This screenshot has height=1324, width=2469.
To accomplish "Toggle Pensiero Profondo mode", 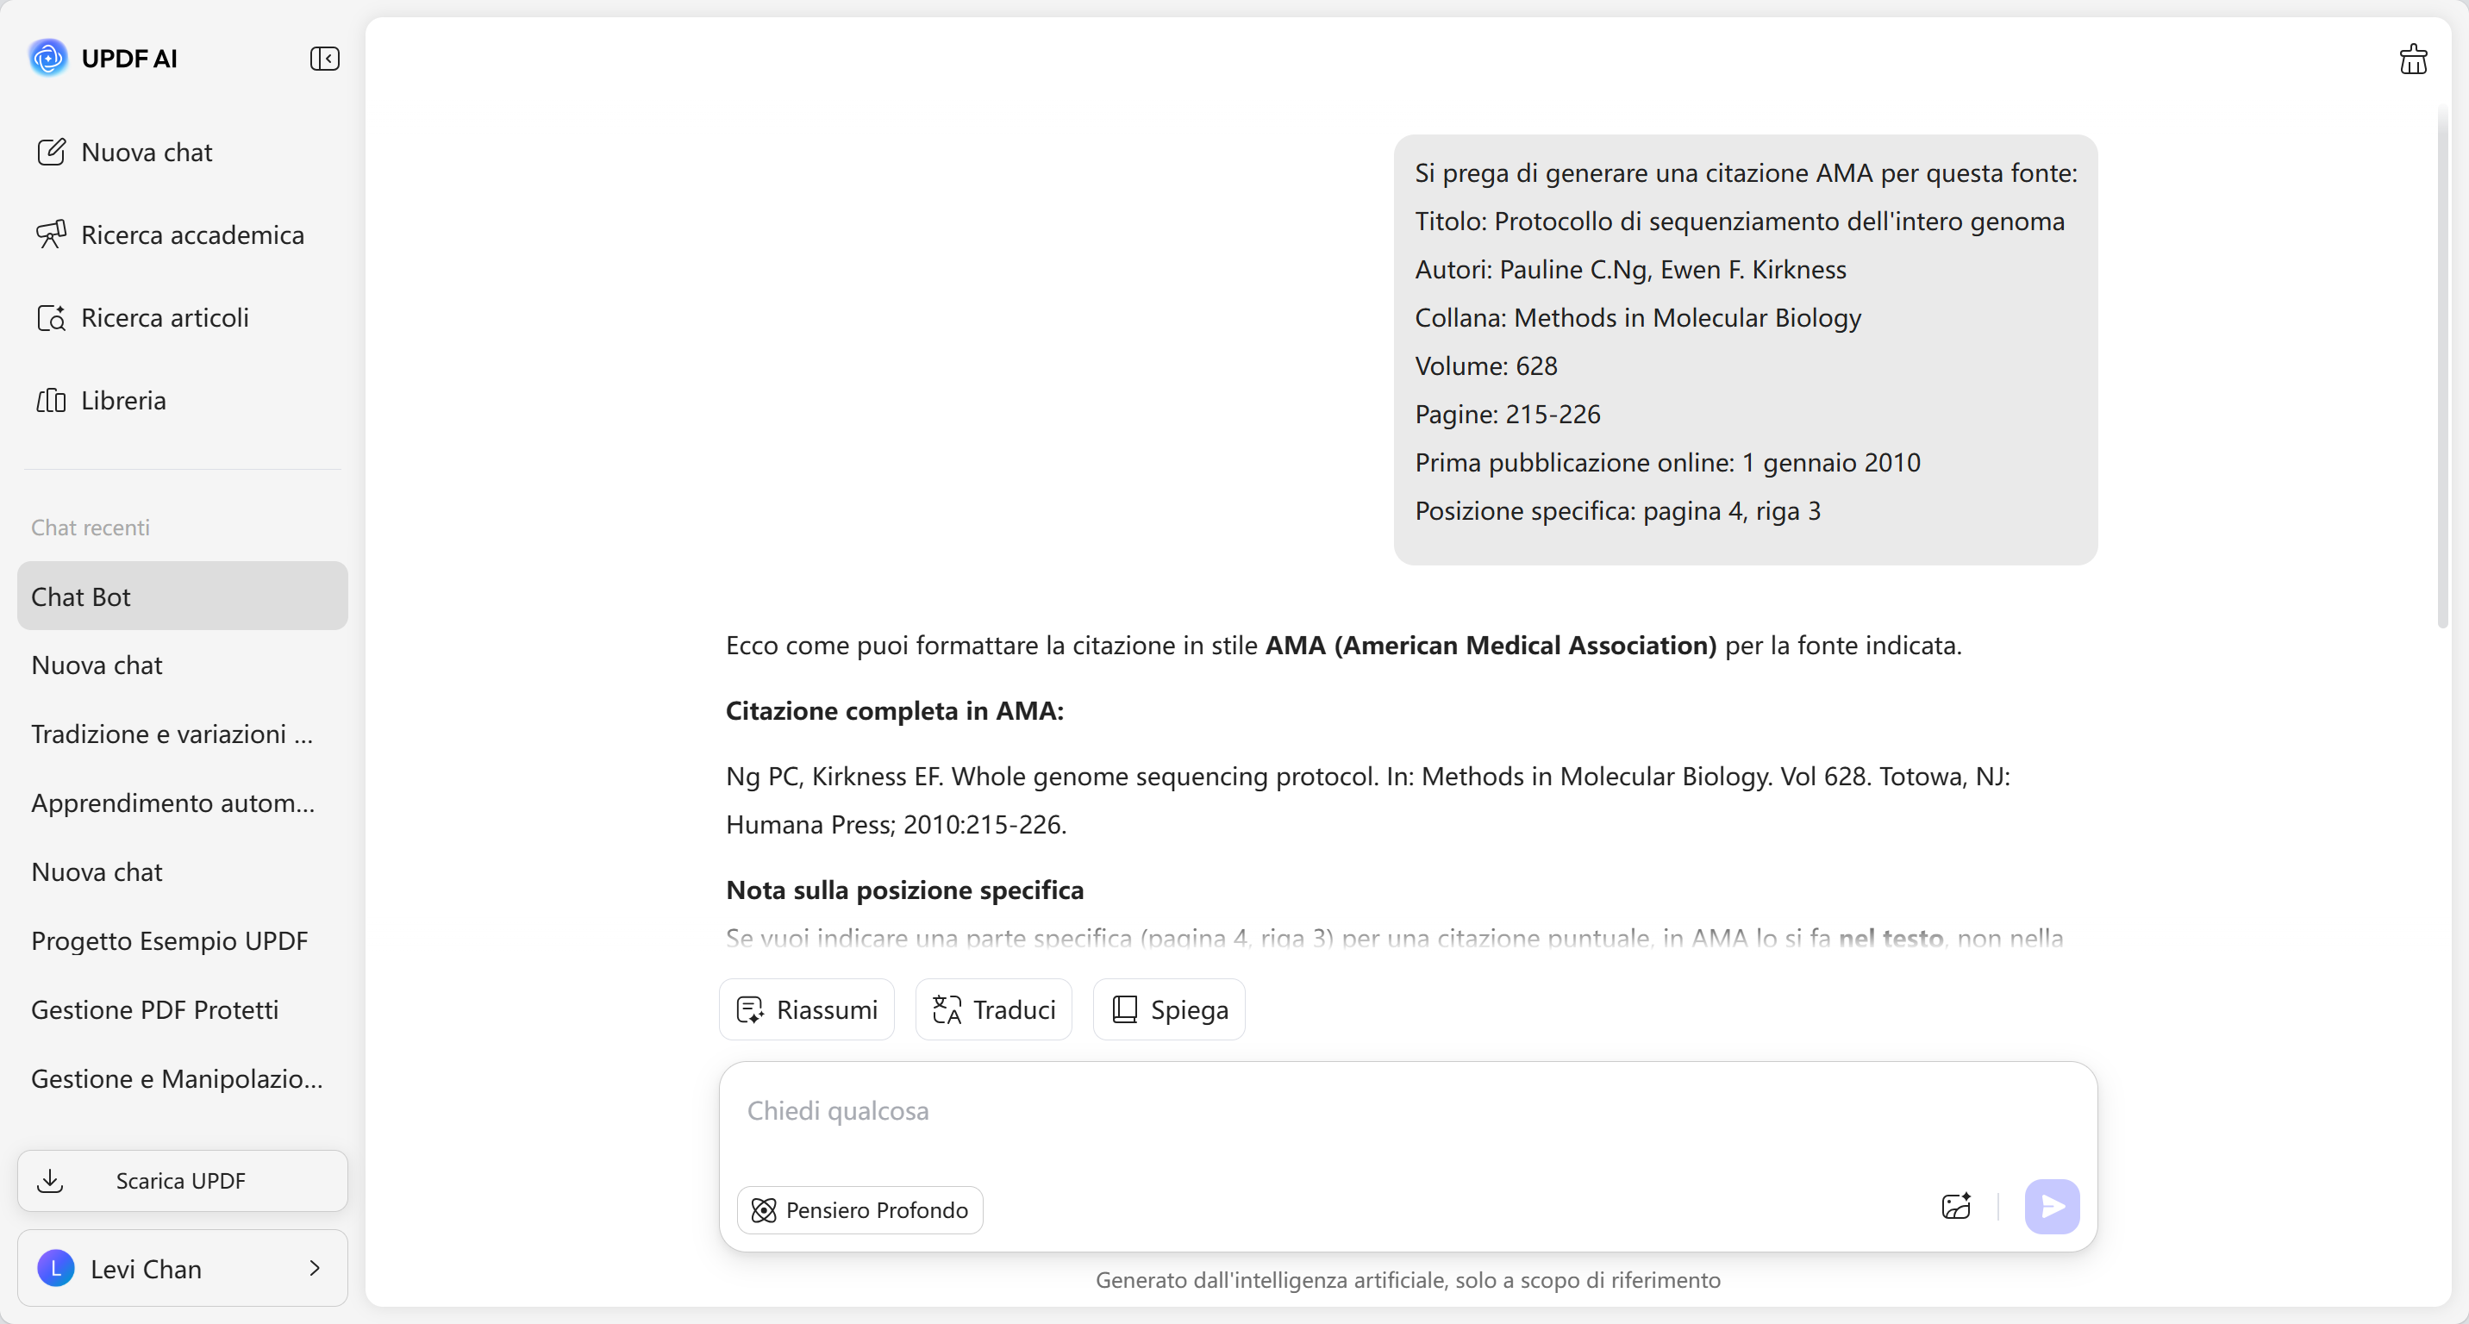I will point(859,1210).
